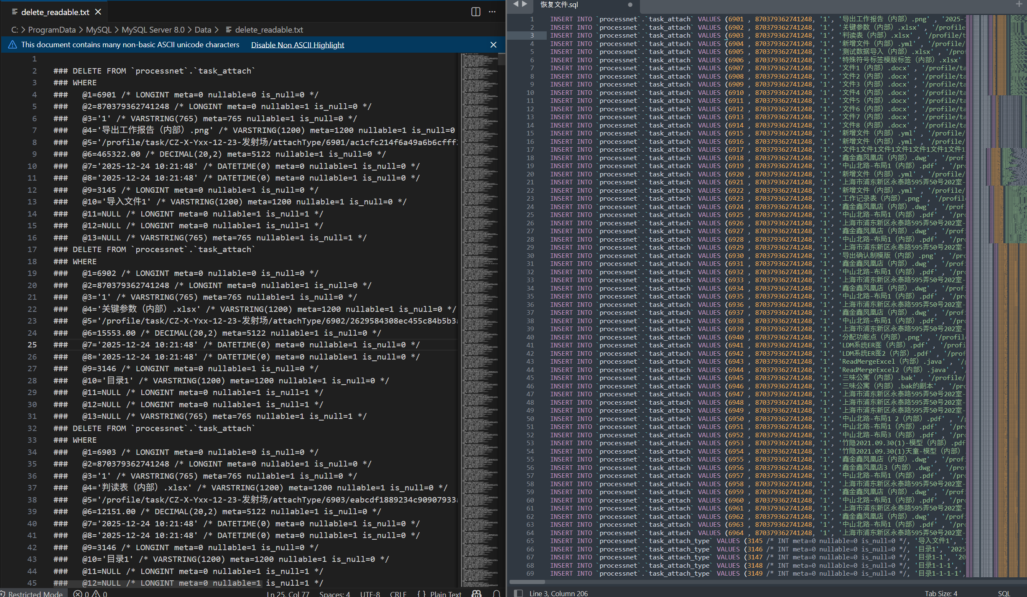The height and width of the screenshot is (597, 1027).
Task: Toggle Sublime side bar switch icon
Action: 518,593
